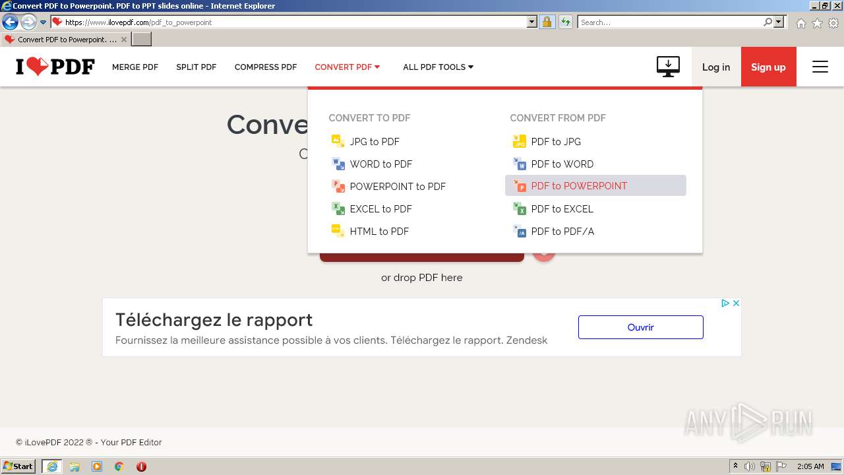This screenshot has height=475, width=844.
Task: Click the media player taskbar icon
Action: 97,466
